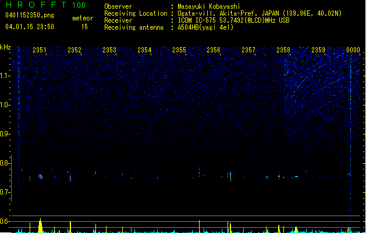Click the 0.6 kHz axis label

pyautogui.click(x=5, y=221)
